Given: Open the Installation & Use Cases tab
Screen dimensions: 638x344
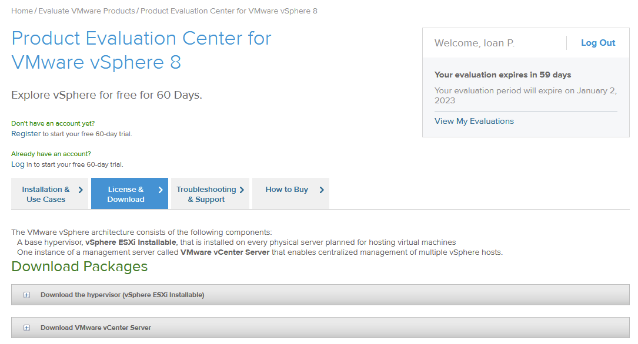Looking at the screenshot, I should 46,194.
